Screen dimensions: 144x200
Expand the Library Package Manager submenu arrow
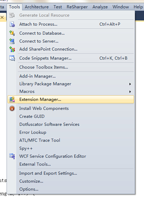[130, 84]
